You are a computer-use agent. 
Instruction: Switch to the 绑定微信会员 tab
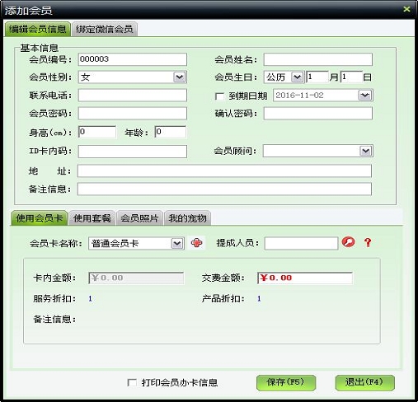click(x=105, y=29)
